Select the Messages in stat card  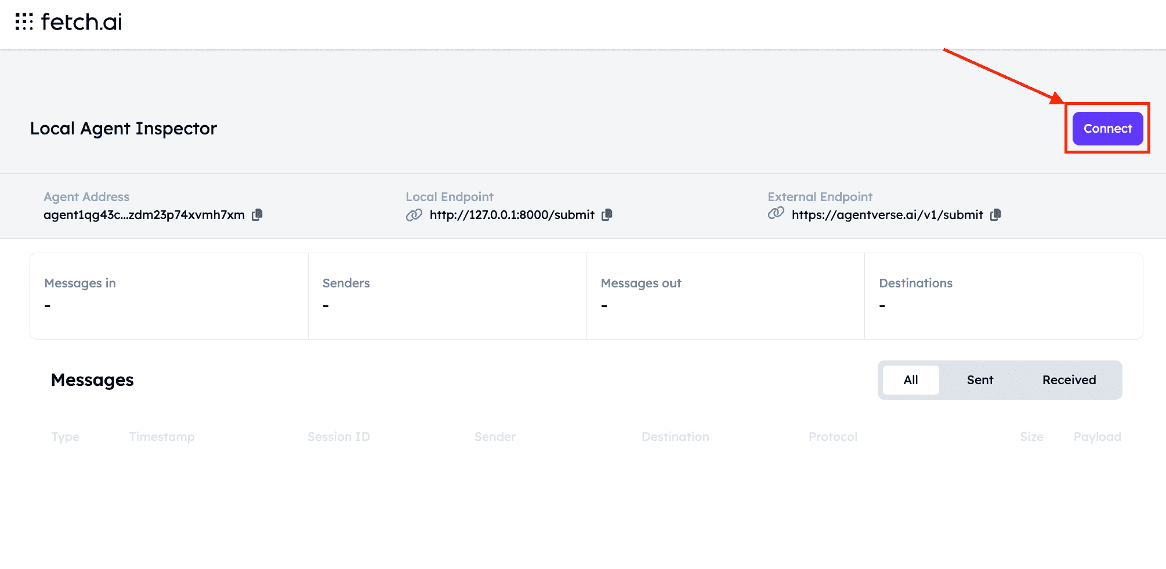169,296
